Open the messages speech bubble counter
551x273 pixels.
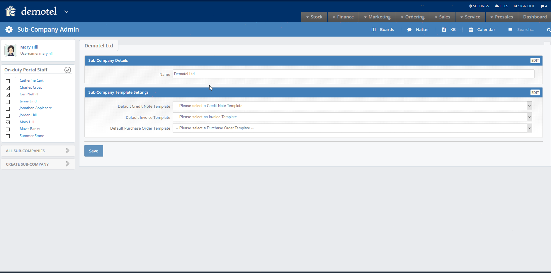point(544,6)
